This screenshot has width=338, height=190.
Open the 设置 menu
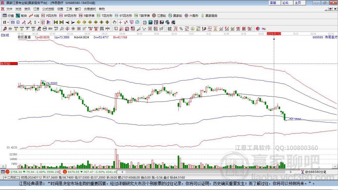[x=60, y=9]
